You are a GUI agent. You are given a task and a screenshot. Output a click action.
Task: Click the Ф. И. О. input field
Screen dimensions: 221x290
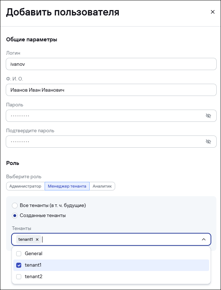pos(111,90)
